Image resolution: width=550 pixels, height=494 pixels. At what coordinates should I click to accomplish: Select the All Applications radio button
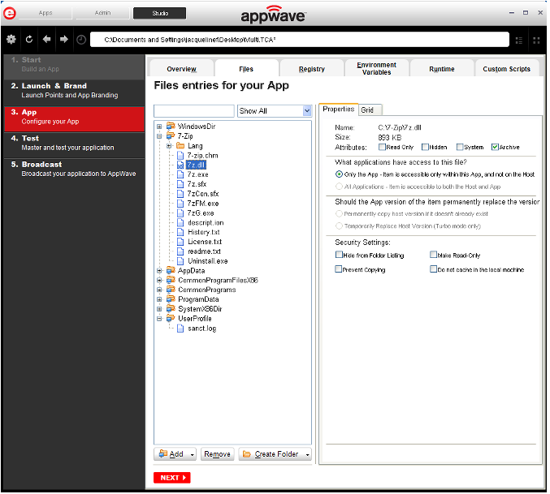[x=339, y=187]
